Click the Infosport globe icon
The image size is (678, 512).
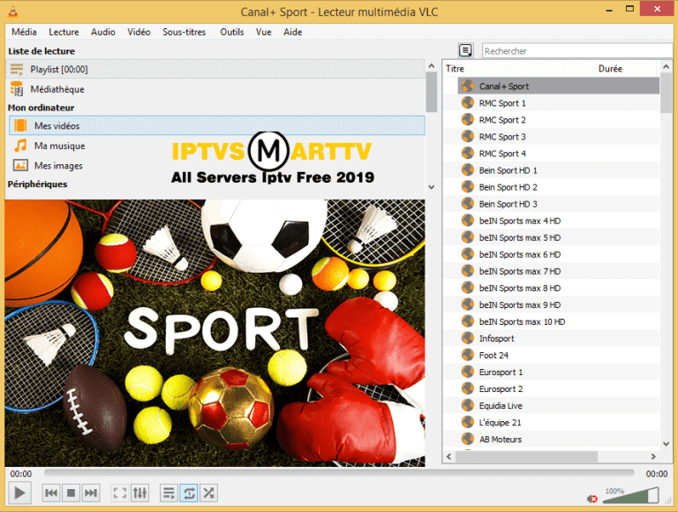pos(467,338)
